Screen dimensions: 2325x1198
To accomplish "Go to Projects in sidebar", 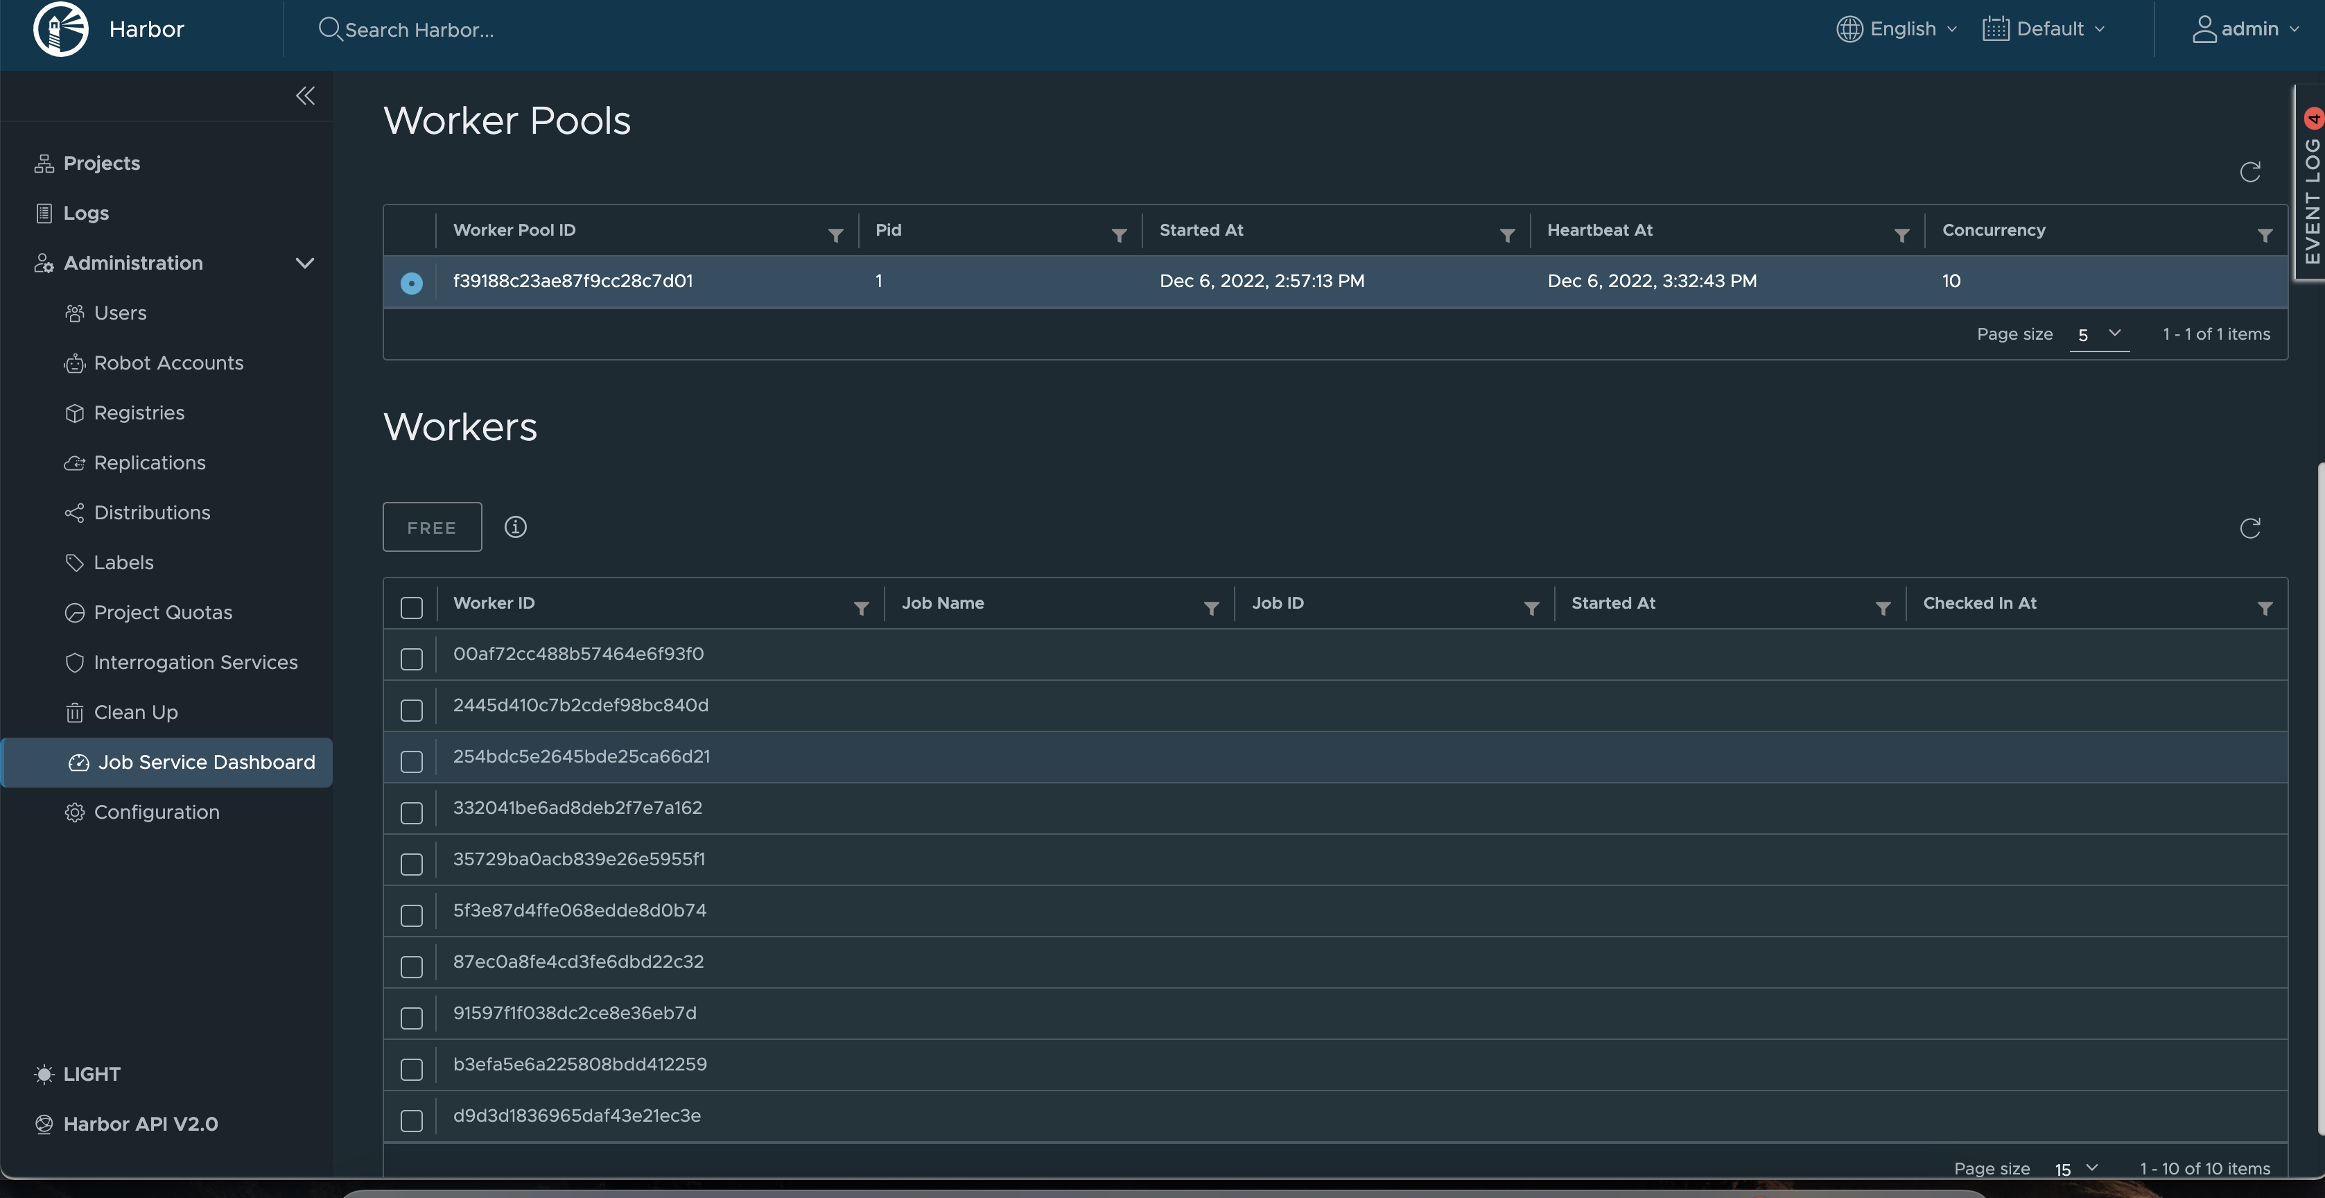I will pos(87,164).
